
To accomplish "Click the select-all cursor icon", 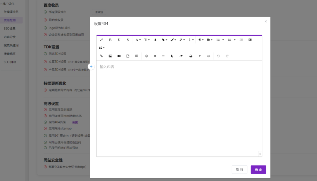I will [x=172, y=56].
